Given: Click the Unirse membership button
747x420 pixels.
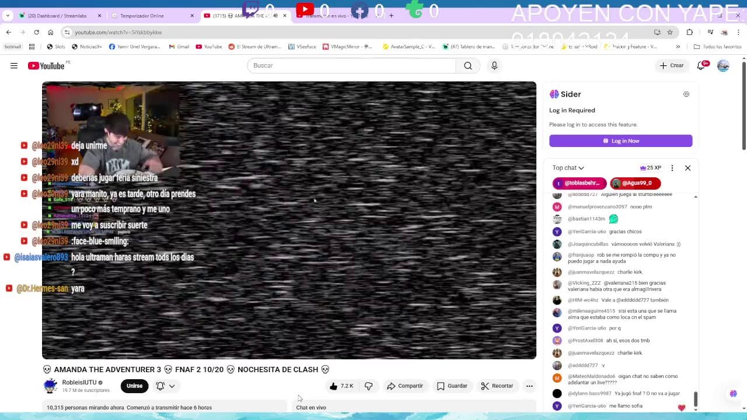Looking at the screenshot, I should pos(134,386).
